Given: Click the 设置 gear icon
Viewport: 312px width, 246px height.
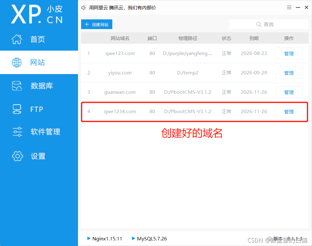Looking at the screenshot, I should point(17,156).
